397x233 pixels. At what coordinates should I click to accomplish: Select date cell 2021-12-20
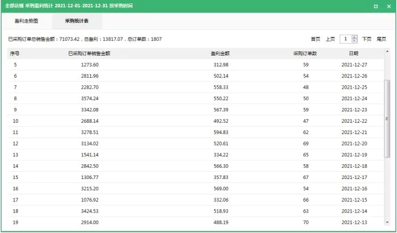point(354,144)
